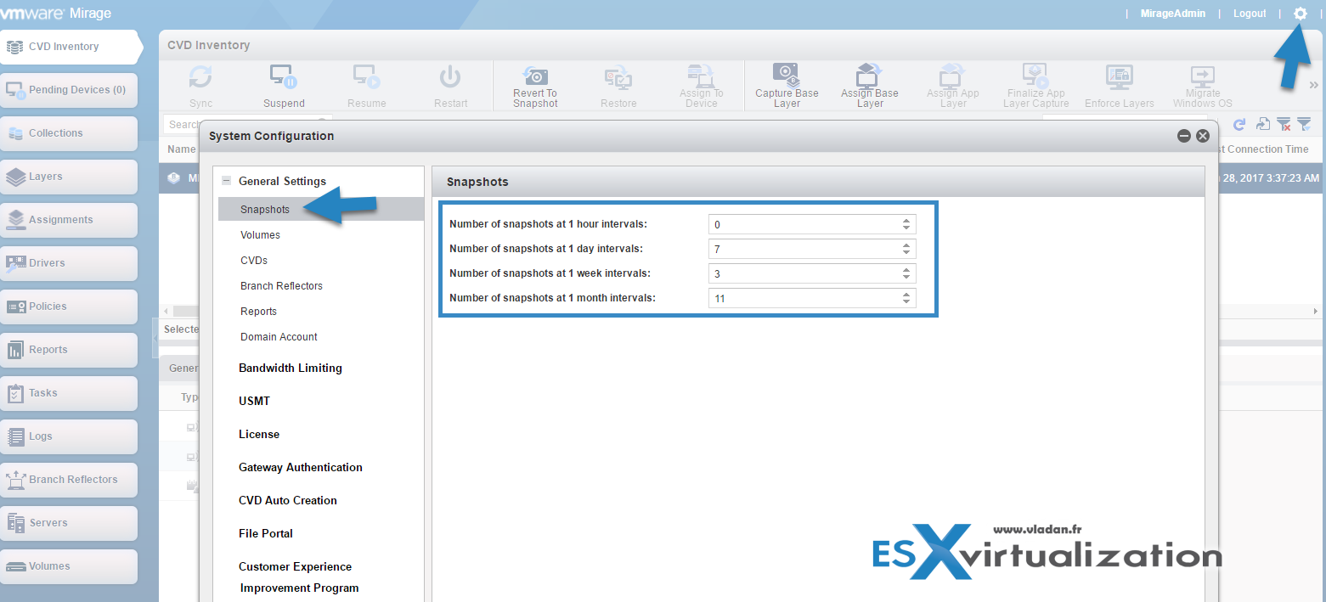Click the plain funnel filter icon

pyautogui.click(x=1304, y=124)
